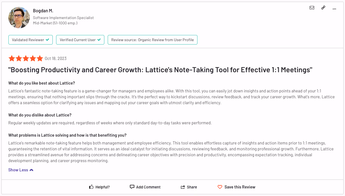Click Mid-Market (51-1000 emp.) text
345x196 pixels.
pos(55,23)
